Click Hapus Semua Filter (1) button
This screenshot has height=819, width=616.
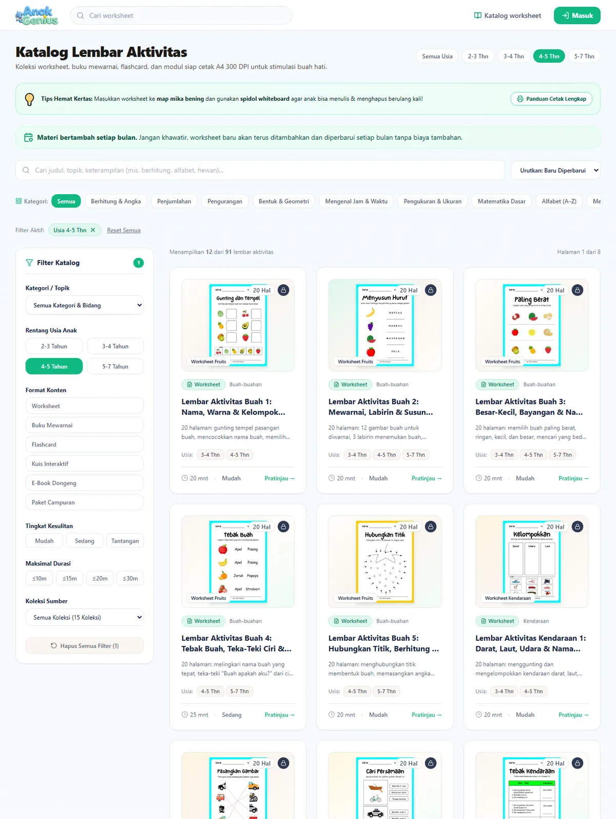point(85,646)
